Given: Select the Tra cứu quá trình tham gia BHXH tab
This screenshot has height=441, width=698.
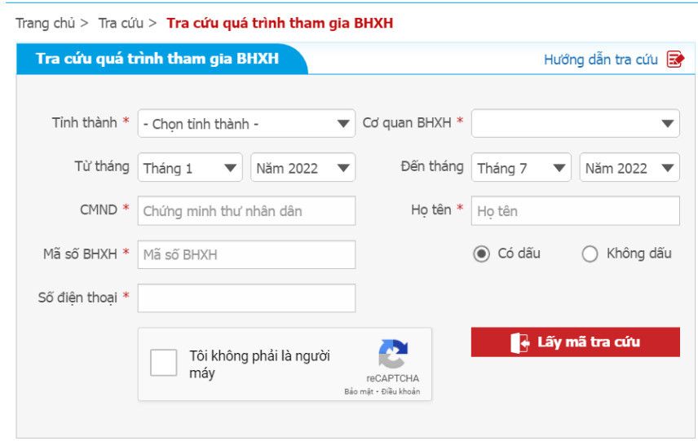Looking at the screenshot, I should 157,59.
